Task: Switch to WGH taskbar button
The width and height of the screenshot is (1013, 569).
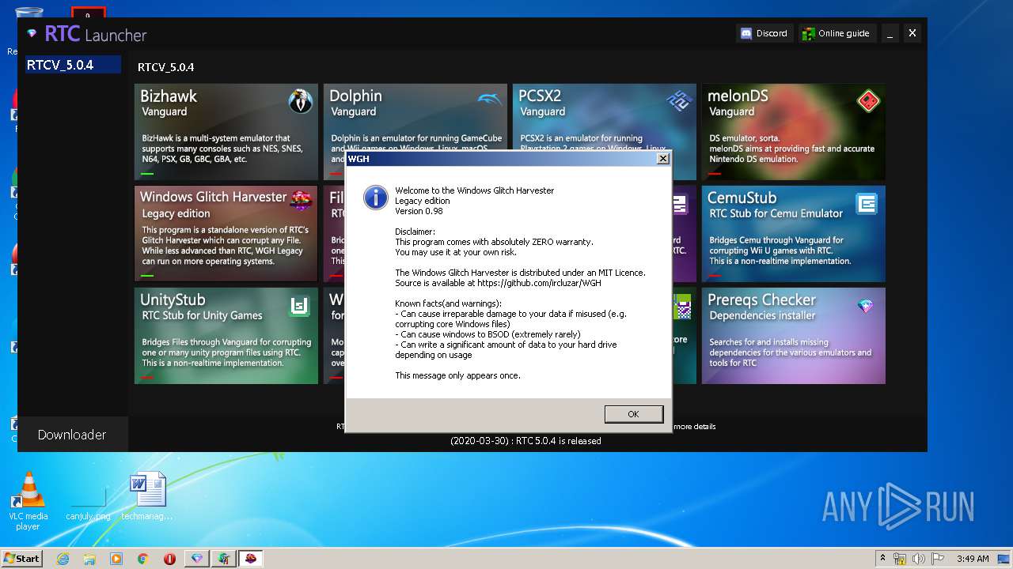Action: click(x=251, y=559)
